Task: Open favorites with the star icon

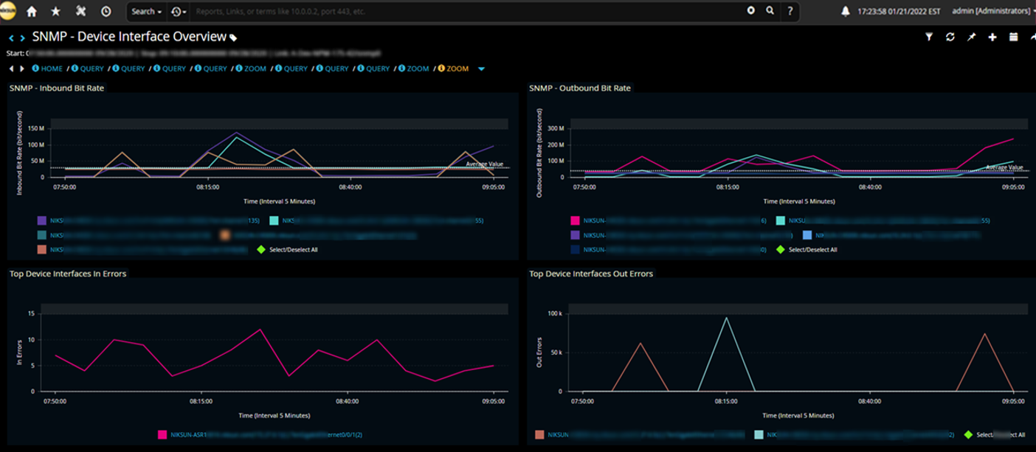Action: [56, 12]
